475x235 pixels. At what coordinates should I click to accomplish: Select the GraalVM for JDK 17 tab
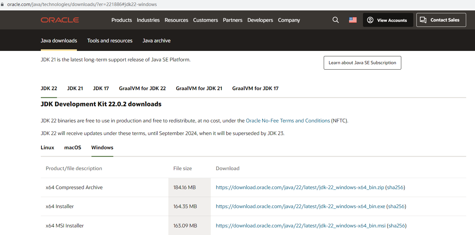pyautogui.click(x=255, y=88)
